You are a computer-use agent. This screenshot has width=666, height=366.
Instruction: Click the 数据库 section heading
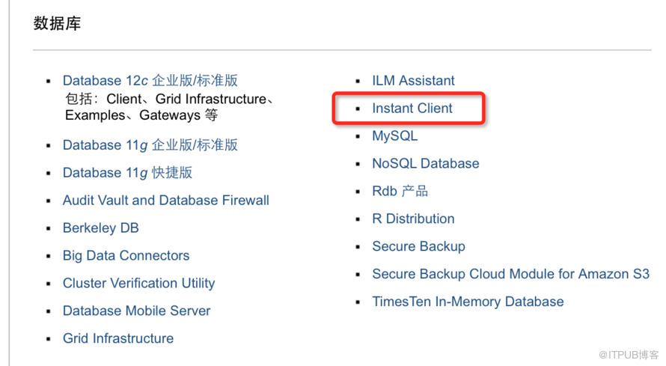[x=57, y=23]
